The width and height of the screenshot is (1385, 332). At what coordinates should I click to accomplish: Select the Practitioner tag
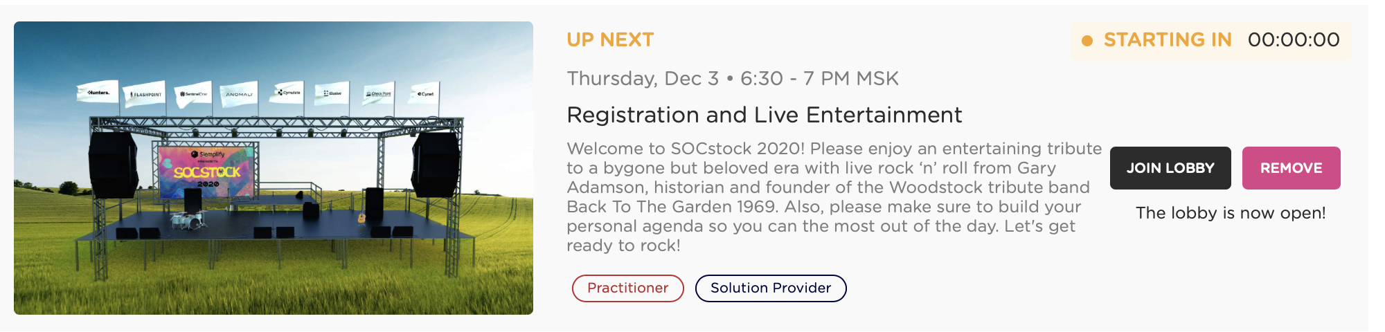627,288
